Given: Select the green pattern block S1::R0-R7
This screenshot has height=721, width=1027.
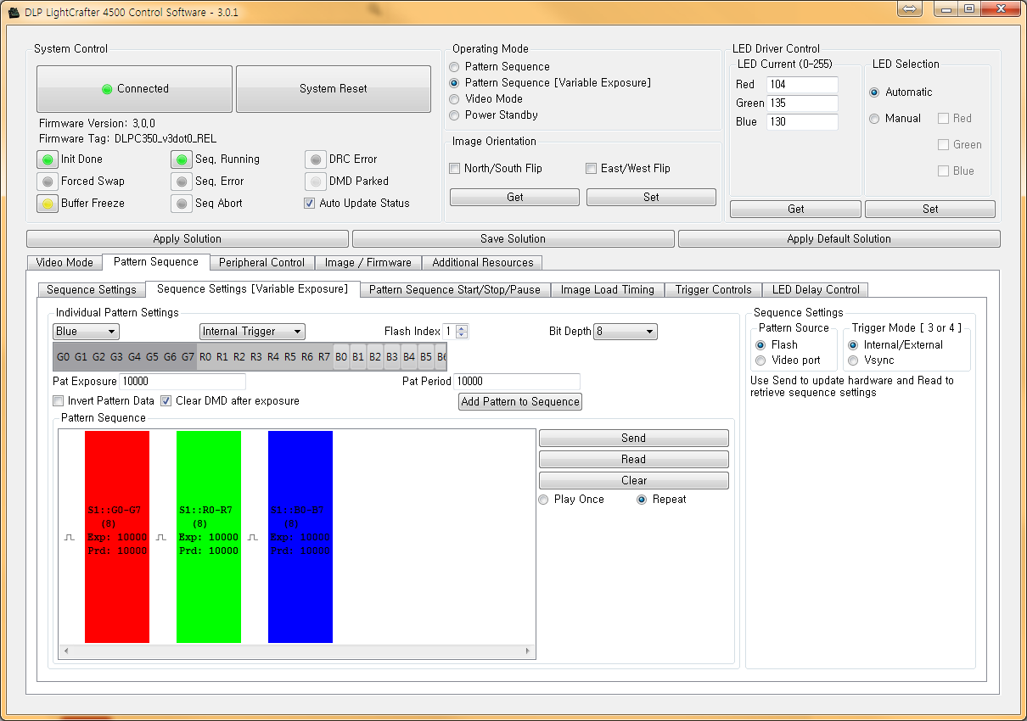Looking at the screenshot, I should click(209, 537).
